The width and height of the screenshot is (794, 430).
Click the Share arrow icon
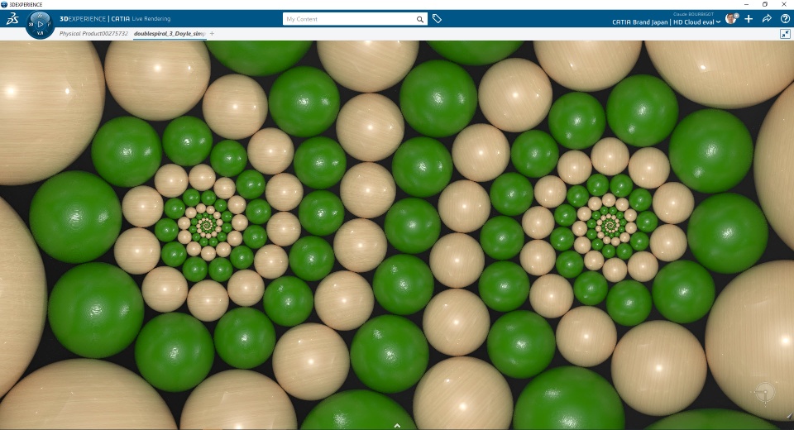[767, 19]
